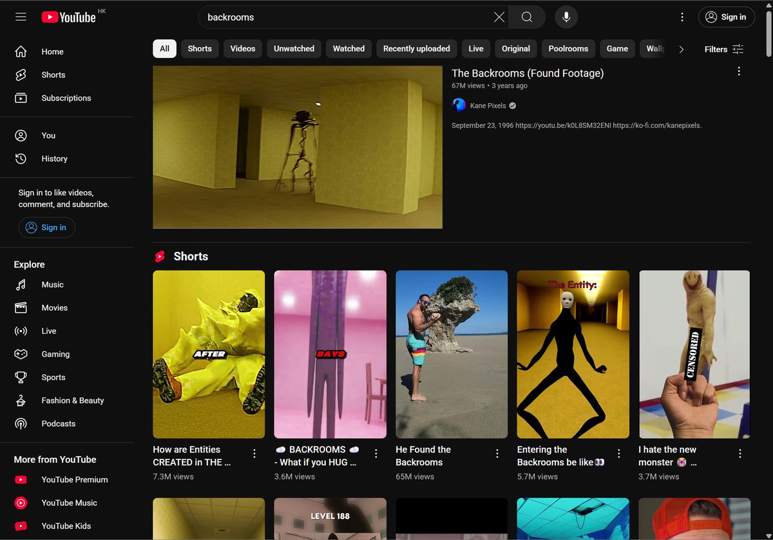This screenshot has height=540, width=773.
Task: Start voice search with the microphone
Action: [566, 17]
